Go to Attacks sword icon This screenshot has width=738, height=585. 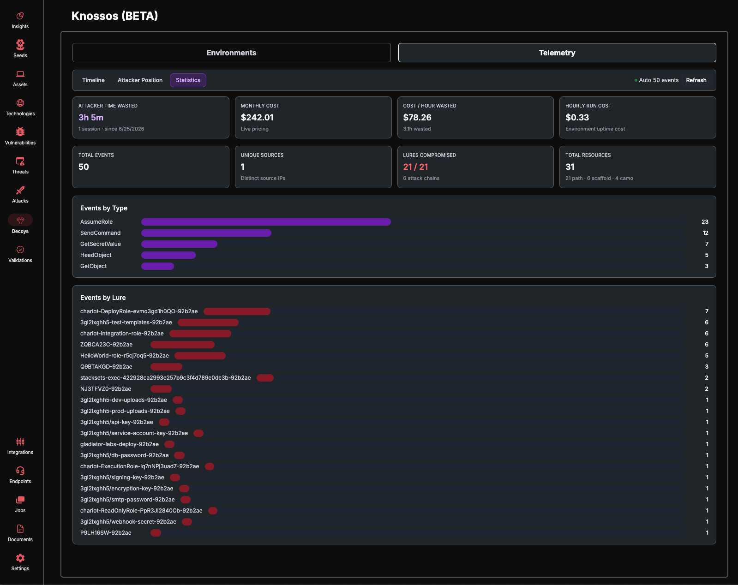pyautogui.click(x=20, y=190)
